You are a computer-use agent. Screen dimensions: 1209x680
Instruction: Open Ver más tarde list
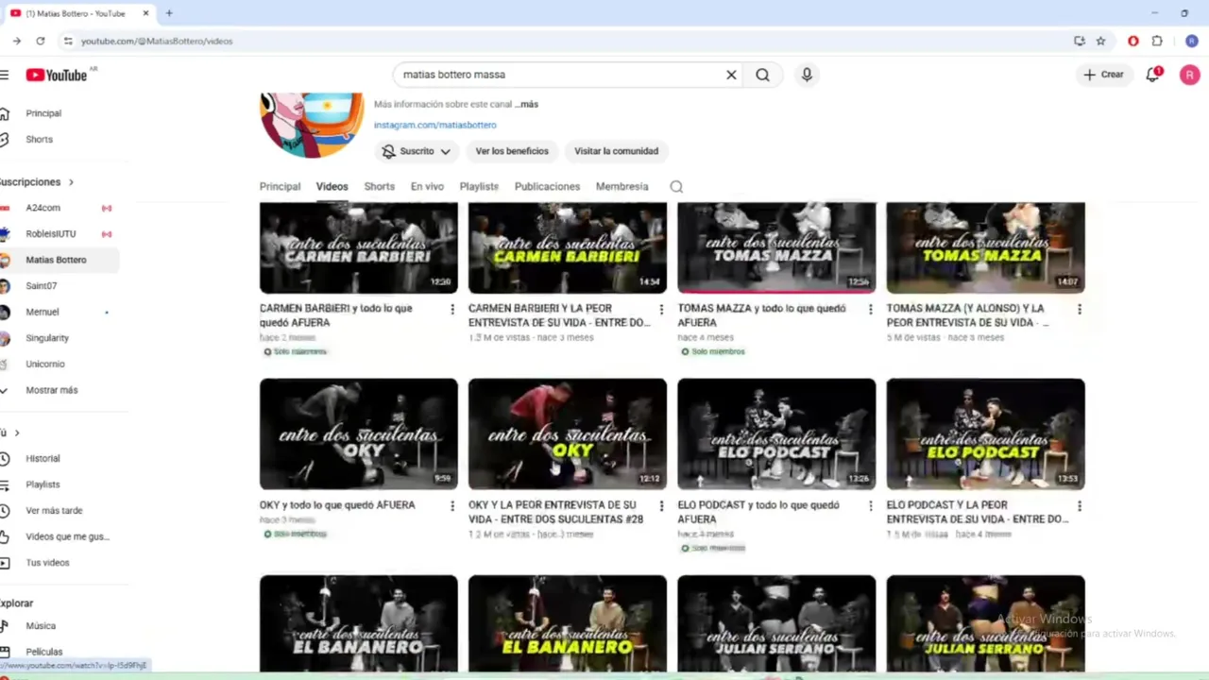tap(54, 510)
